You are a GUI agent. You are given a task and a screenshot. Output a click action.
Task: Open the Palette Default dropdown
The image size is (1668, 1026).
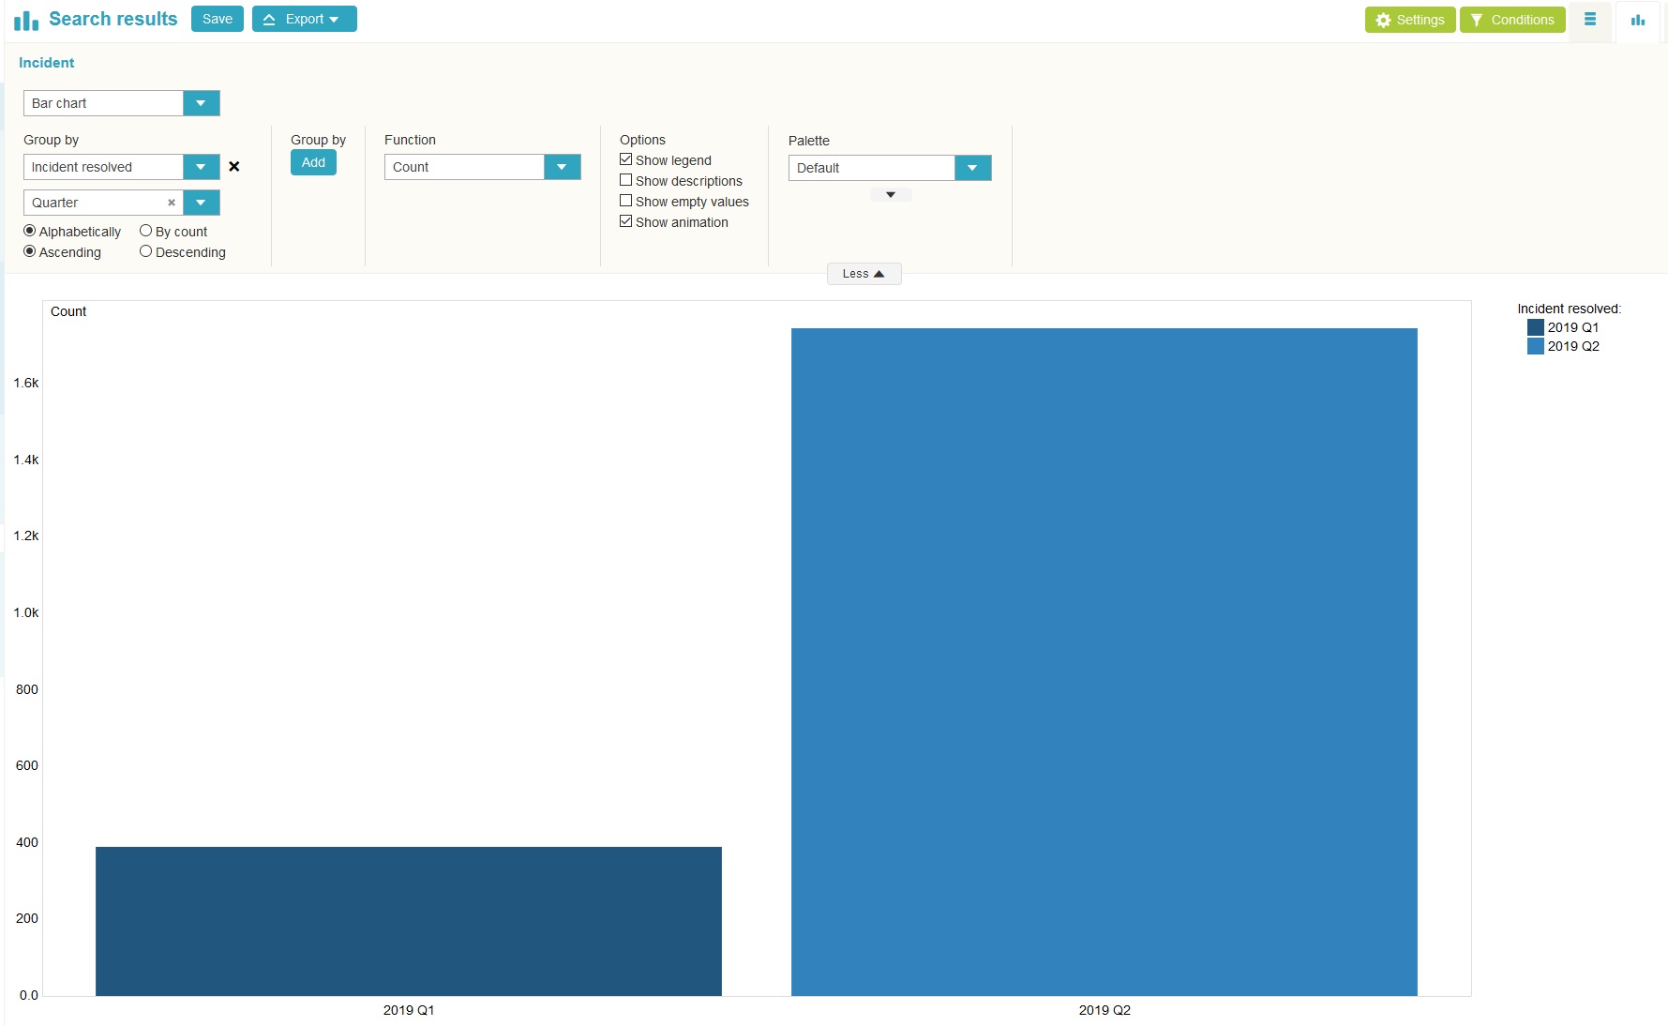[972, 168]
